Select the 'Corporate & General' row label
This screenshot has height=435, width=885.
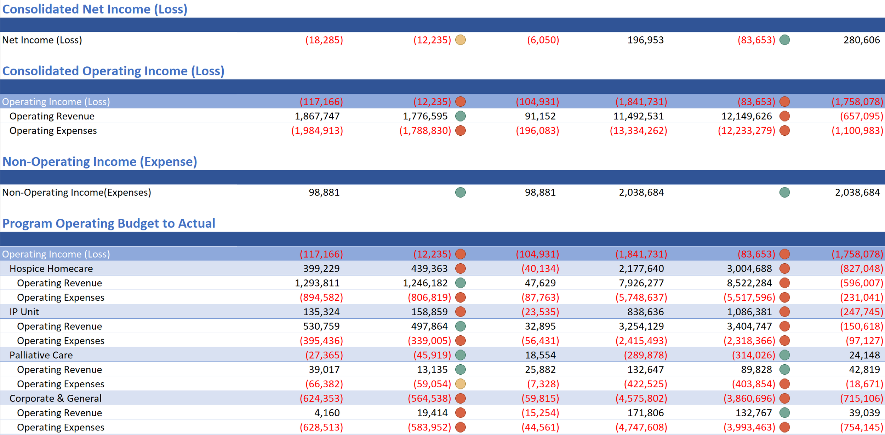pyautogui.click(x=56, y=398)
